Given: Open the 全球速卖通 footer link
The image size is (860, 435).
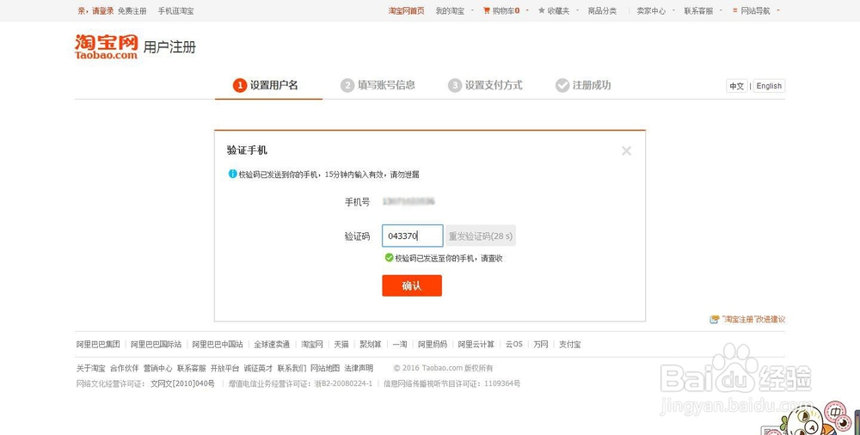Looking at the screenshot, I should [272, 345].
